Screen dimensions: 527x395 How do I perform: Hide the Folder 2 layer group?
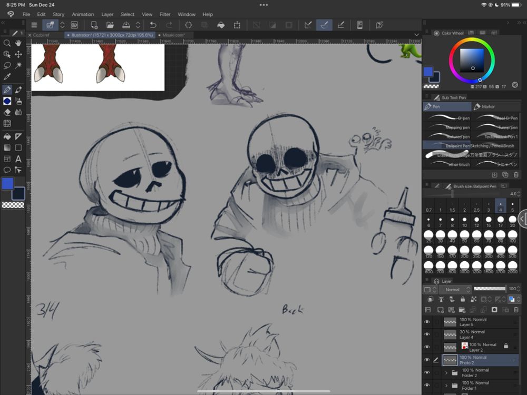[x=427, y=372]
